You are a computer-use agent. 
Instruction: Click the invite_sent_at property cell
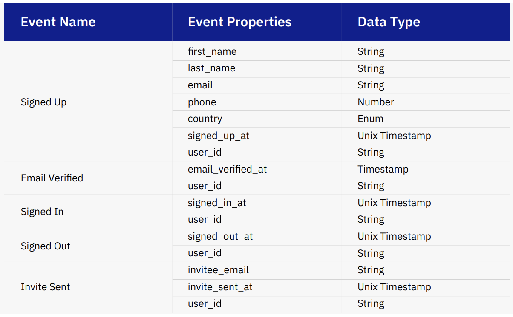click(220, 287)
